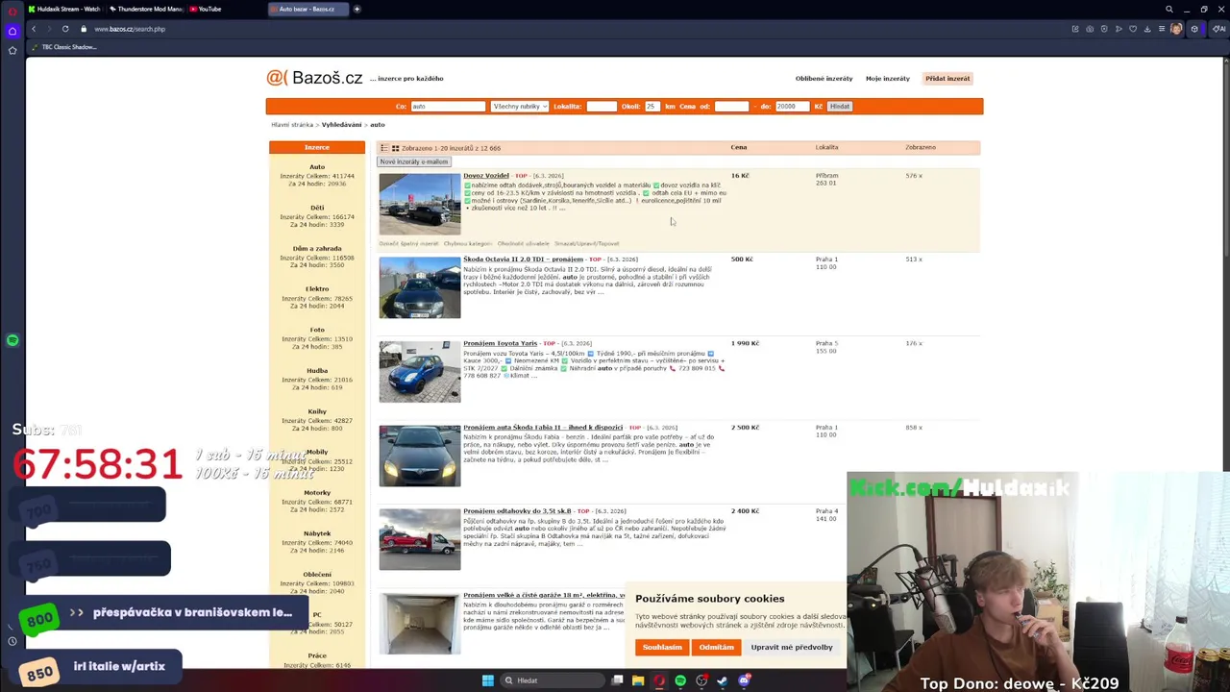Click the Hlavní stránka breadcrumb link
Screen dimensions: 1230x692
click(x=292, y=125)
